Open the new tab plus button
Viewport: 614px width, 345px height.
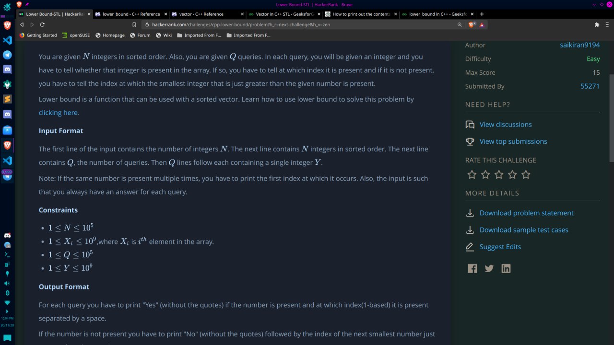482,14
